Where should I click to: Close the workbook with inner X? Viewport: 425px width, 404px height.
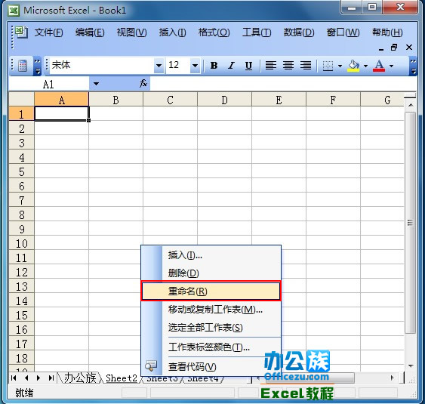(409, 48)
